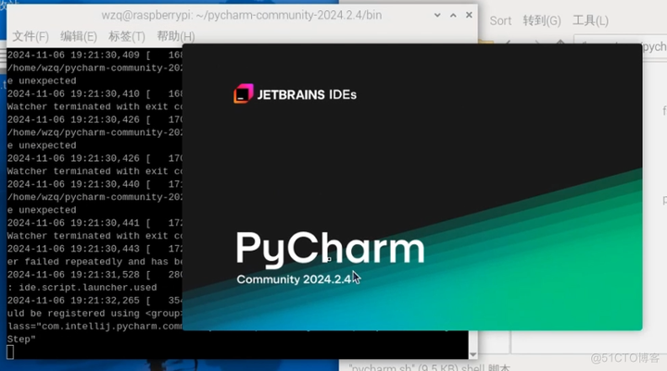The height and width of the screenshot is (371, 667).
Task: Click the terminal line "Step"
Action: pyautogui.click(x=21, y=340)
